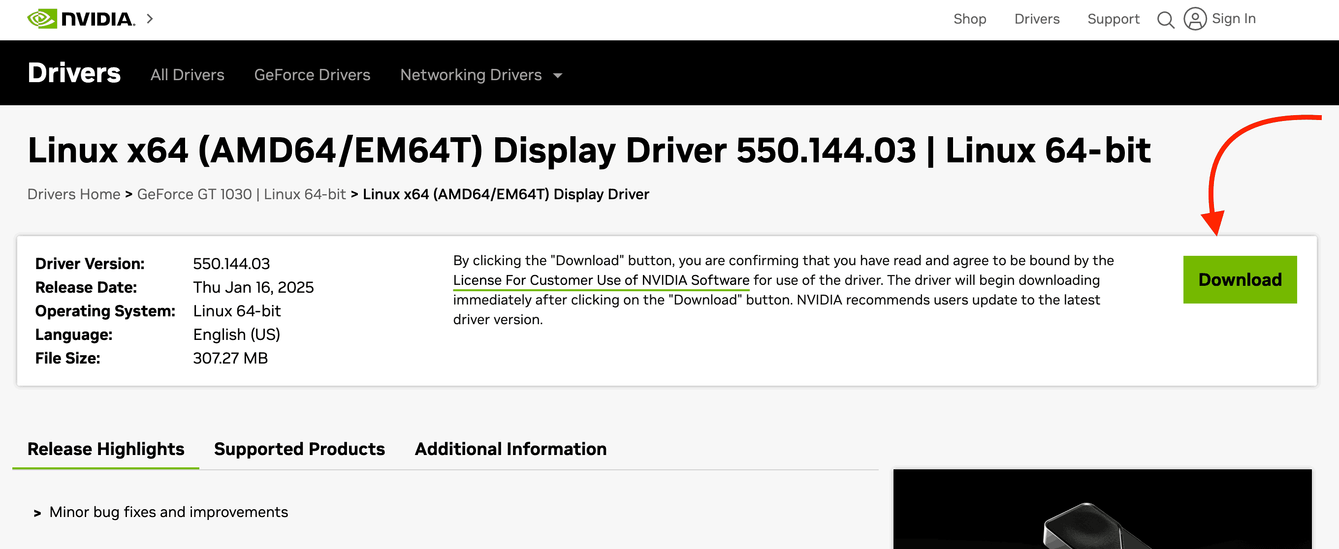1339x549 pixels.
Task: Select the Release Highlights tab
Action: click(x=106, y=449)
